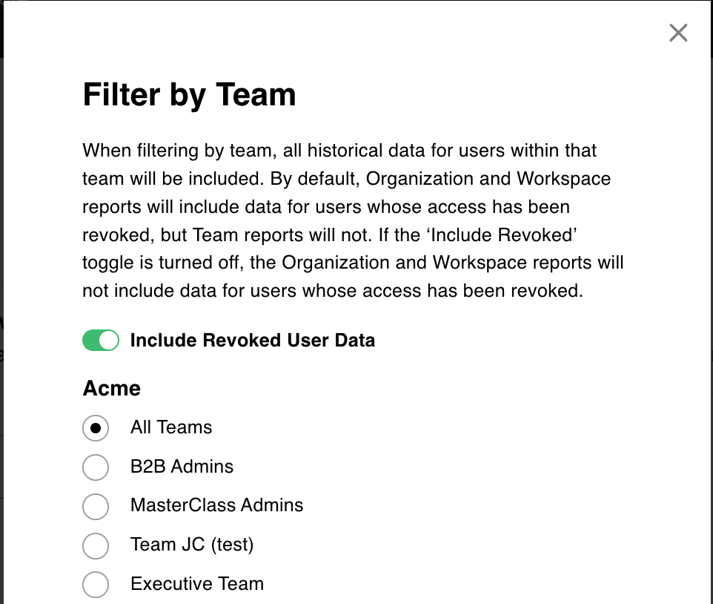Viewport: 713px width, 604px height.
Task: Close the Filter by Team dialog
Action: tap(678, 33)
